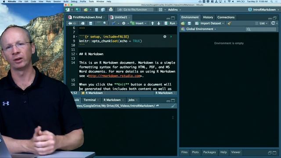Click the Show in new window icon
Viewport: 281px width, 158px height.
point(83,23)
